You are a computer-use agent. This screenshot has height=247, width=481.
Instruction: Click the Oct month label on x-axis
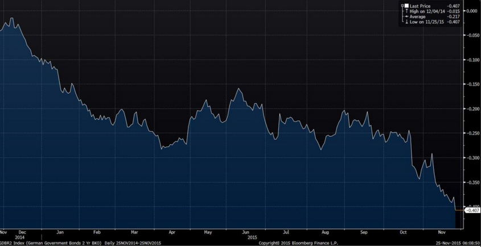point(403,232)
